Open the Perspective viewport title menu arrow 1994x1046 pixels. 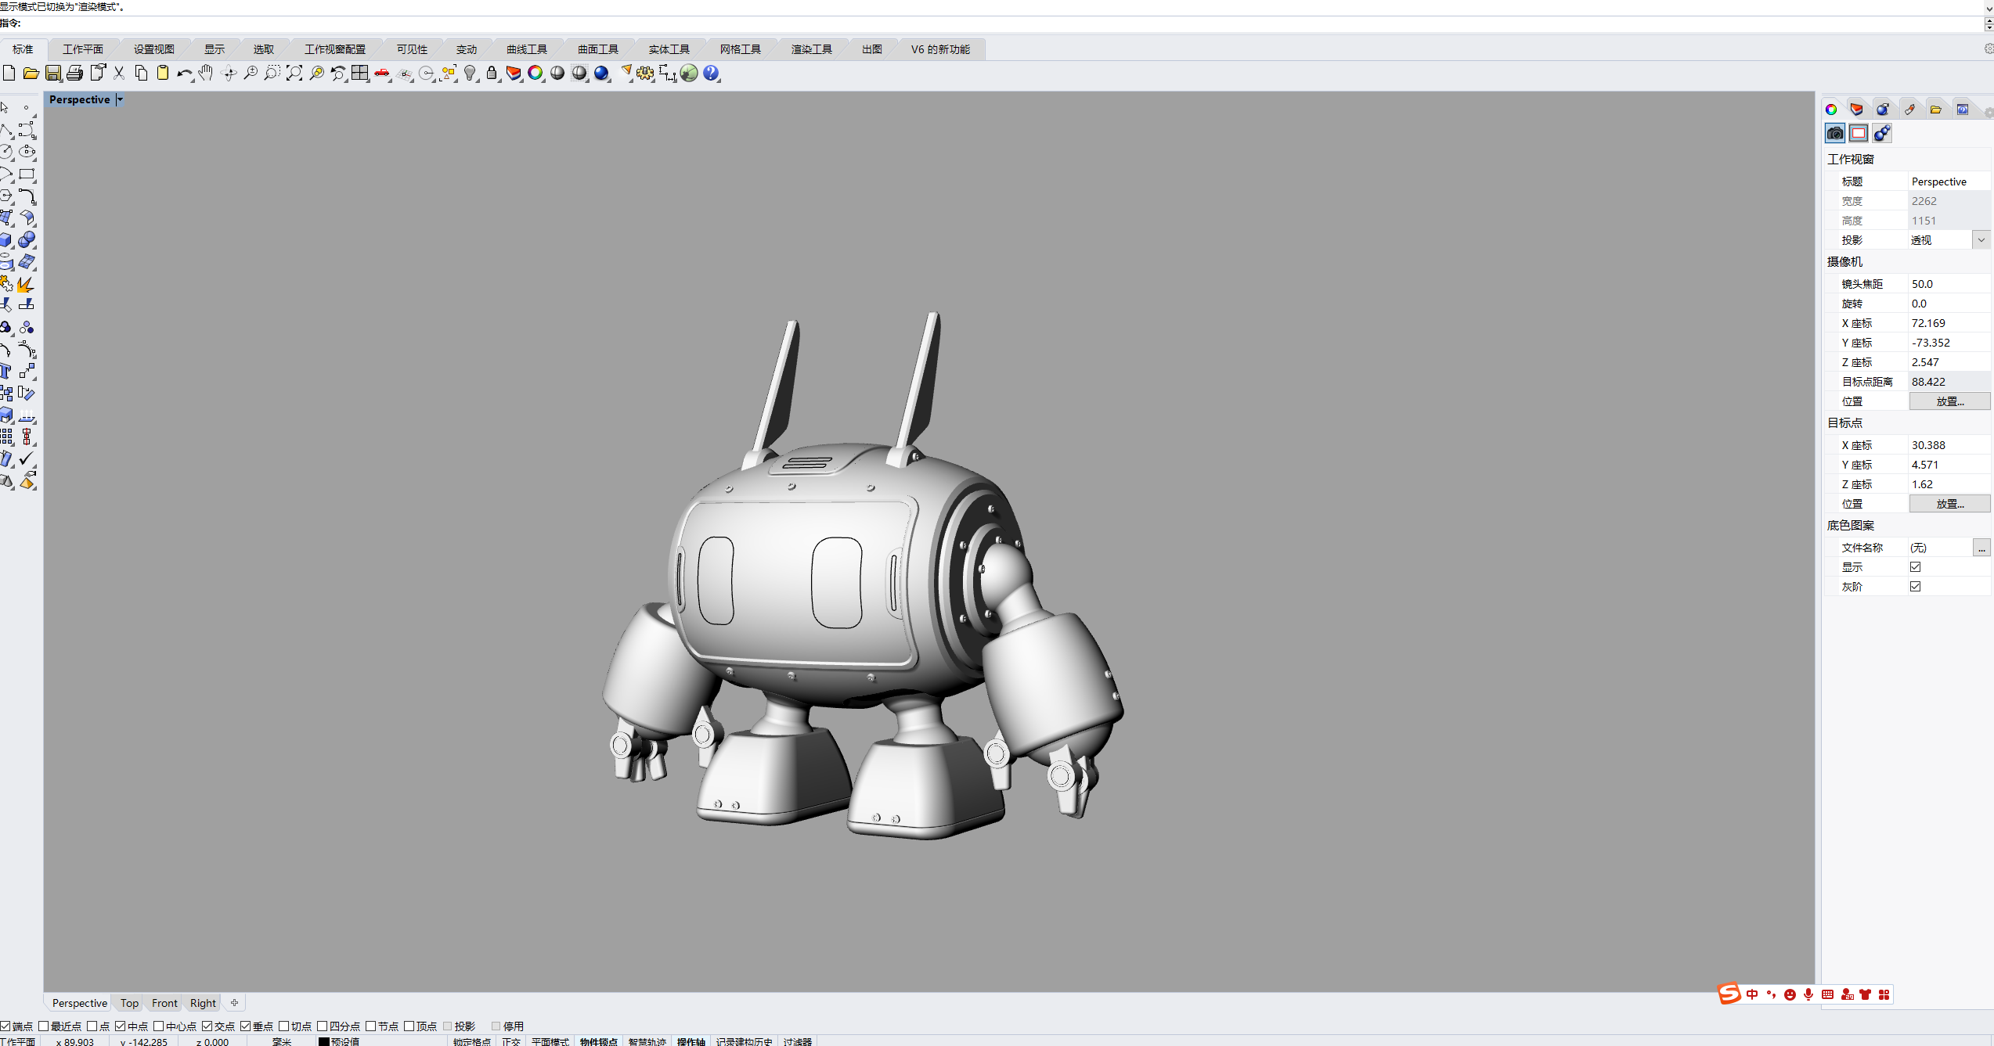click(x=120, y=99)
